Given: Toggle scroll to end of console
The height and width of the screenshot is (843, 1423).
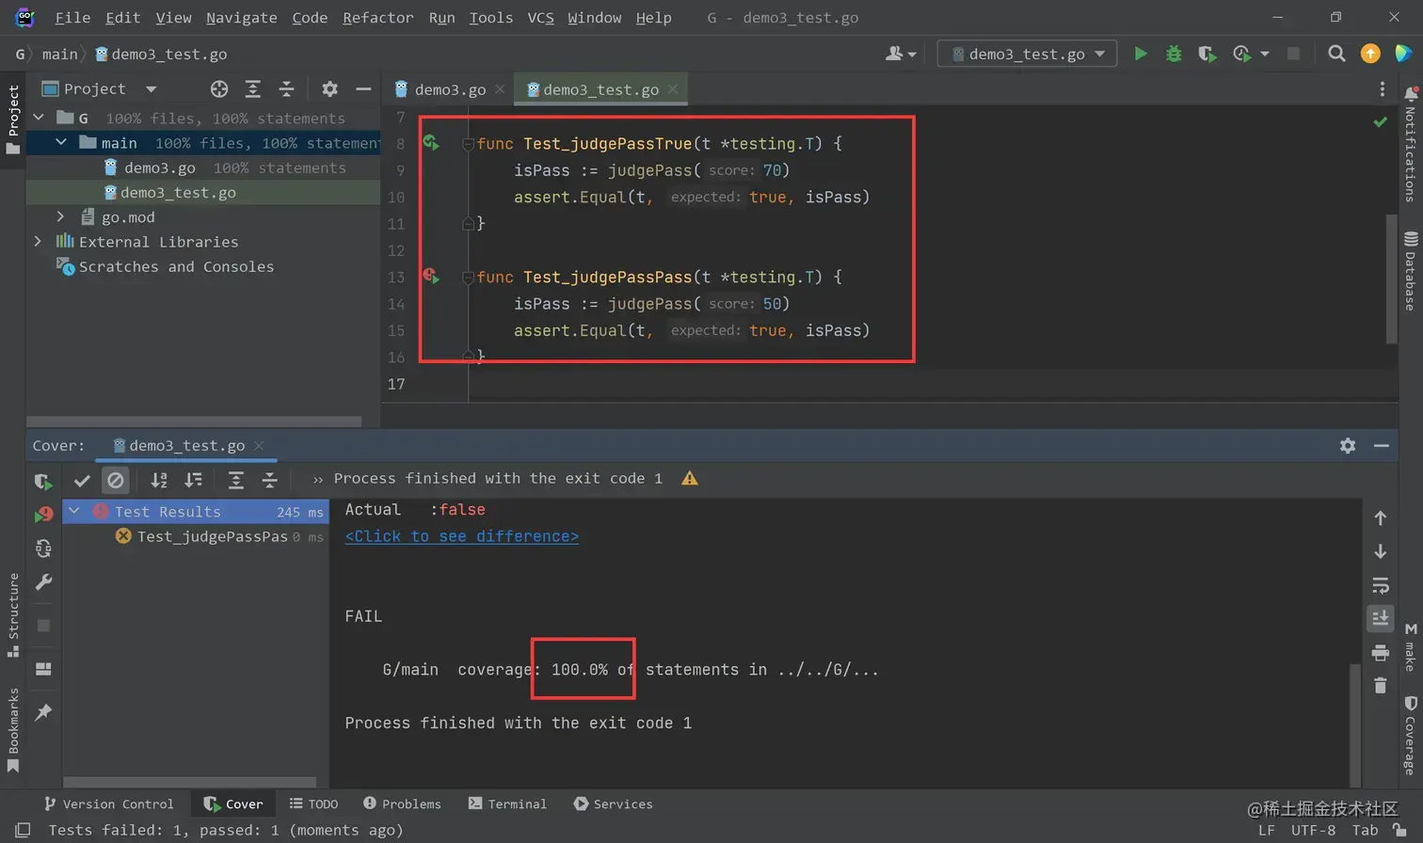Looking at the screenshot, I should click(1380, 618).
